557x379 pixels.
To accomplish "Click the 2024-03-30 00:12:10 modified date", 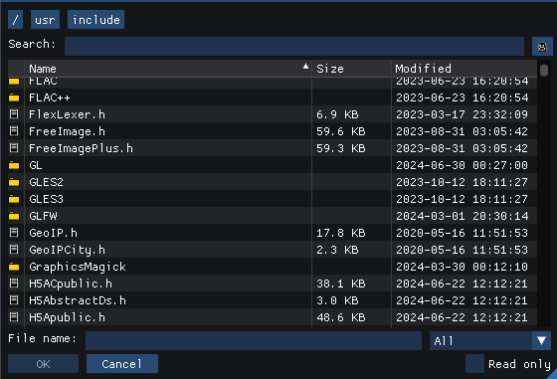I will coord(462,267).
